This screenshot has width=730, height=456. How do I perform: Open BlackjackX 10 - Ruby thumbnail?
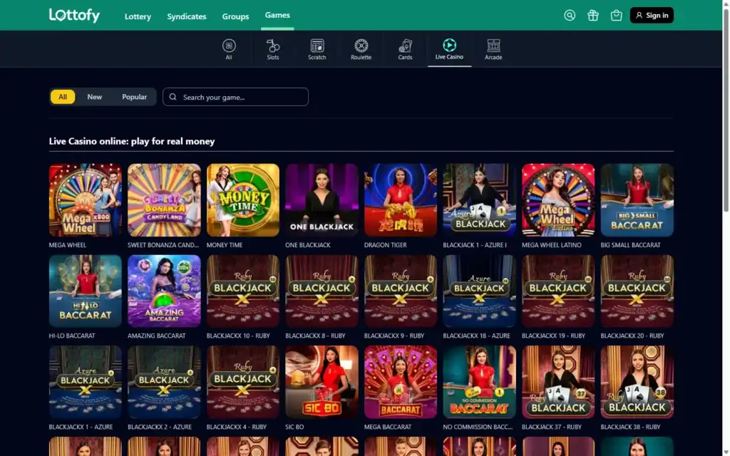(x=243, y=291)
